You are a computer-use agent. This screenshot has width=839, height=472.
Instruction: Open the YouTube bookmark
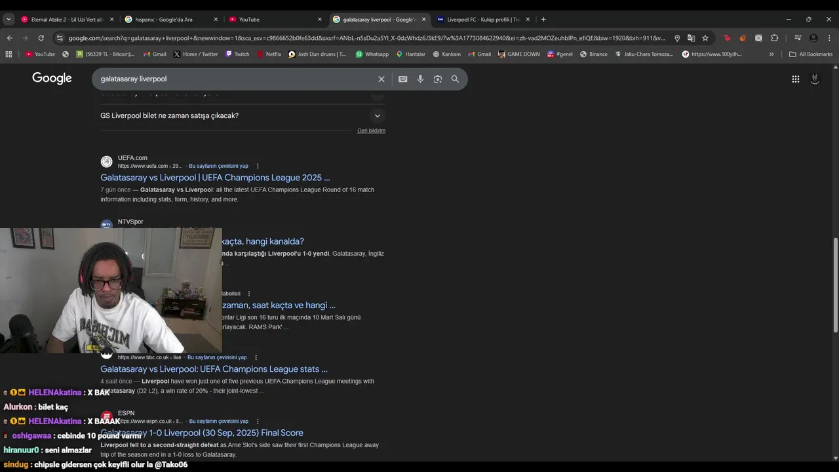pos(40,54)
